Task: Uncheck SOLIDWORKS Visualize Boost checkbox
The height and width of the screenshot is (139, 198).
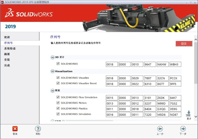Action: click(x=58, y=83)
